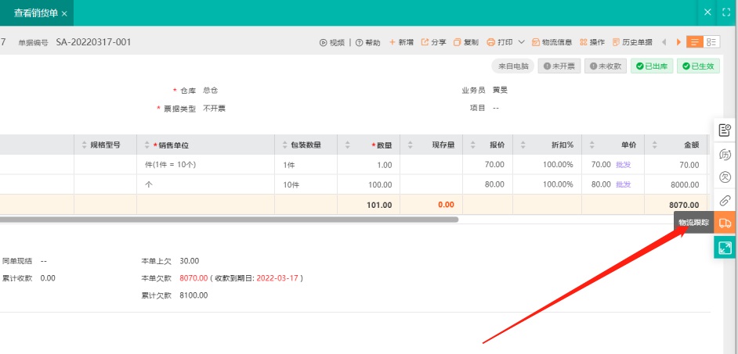Click the 物流跟踪 truck icon in sidebar
Viewport: 738px width, 354px height.
(x=725, y=223)
